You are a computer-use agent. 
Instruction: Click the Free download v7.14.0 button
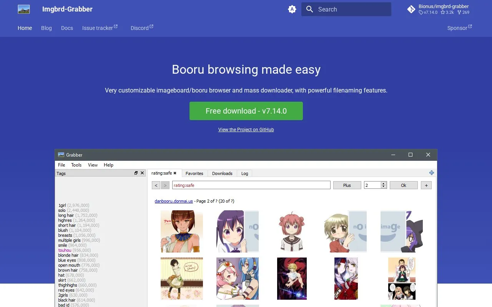point(246,111)
